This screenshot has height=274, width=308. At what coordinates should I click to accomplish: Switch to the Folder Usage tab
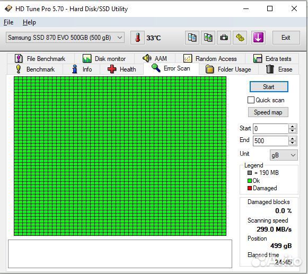(228, 69)
